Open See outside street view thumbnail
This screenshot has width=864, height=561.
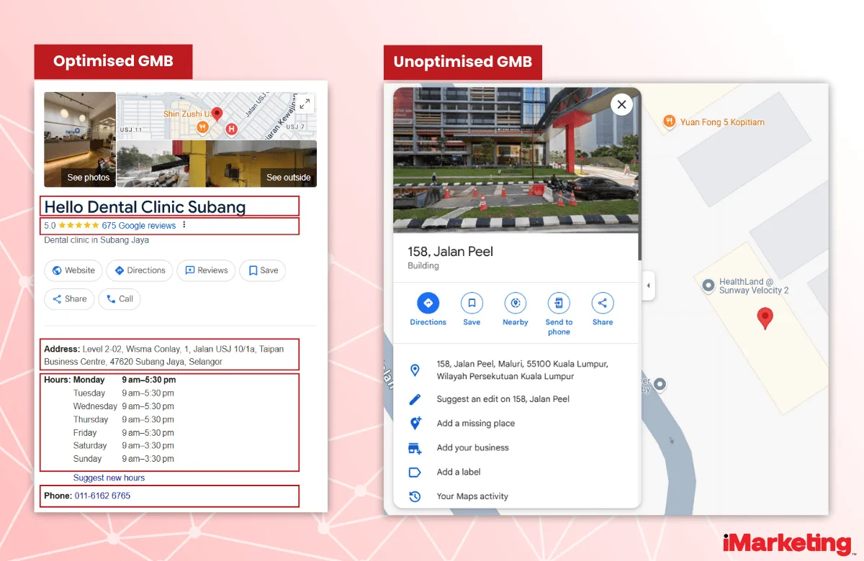pyautogui.click(x=217, y=164)
